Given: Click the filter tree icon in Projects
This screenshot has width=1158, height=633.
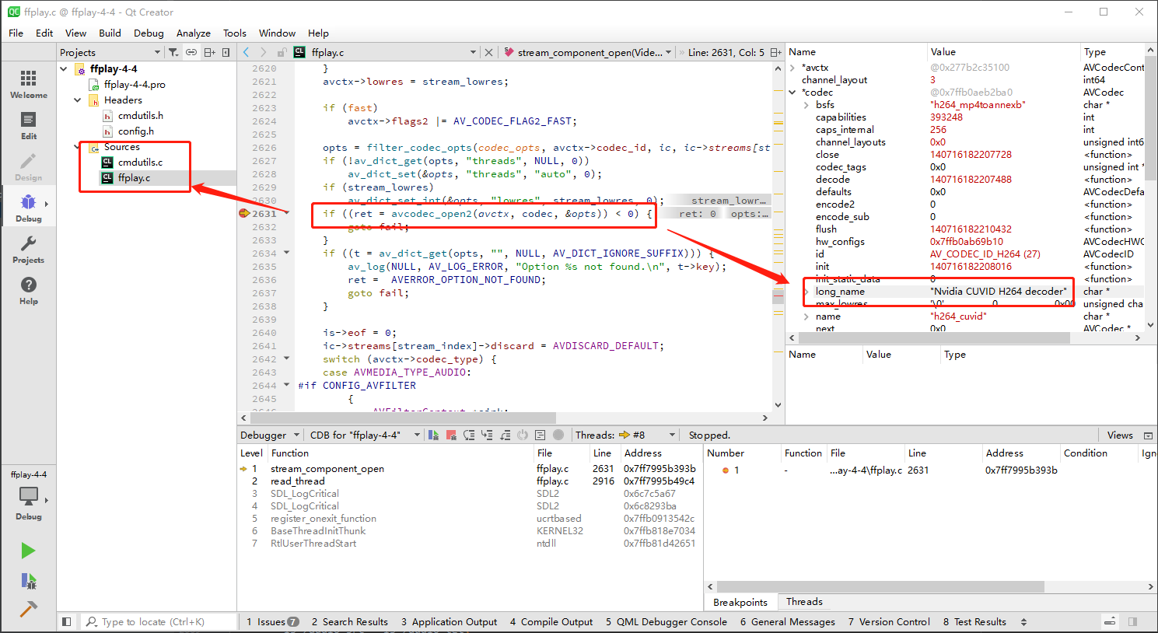Looking at the screenshot, I should tap(173, 52).
